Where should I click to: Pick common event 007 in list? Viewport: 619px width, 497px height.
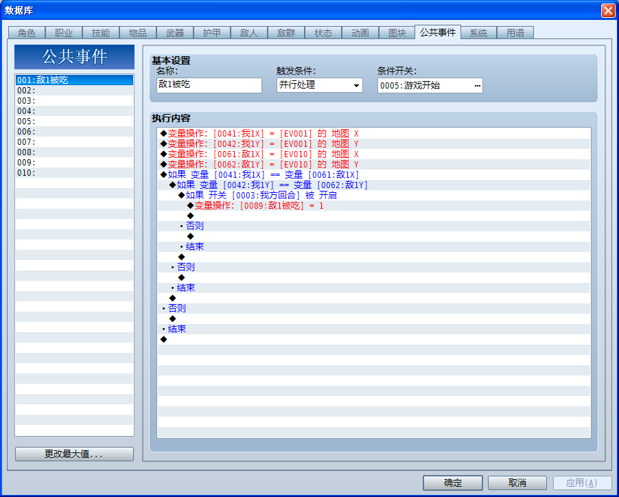pyautogui.click(x=74, y=141)
